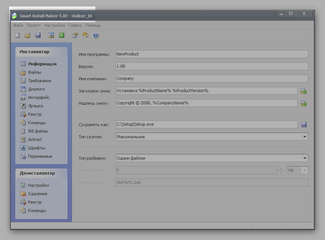This screenshot has width=325, height=240.
Task: Click the green Run installer toolbar icon
Action: pyautogui.click(x=62, y=36)
